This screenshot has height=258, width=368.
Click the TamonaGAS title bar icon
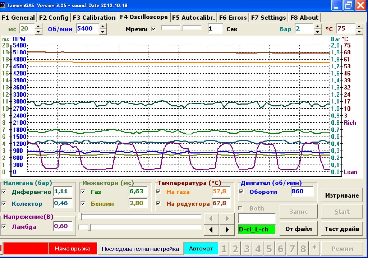3,5
